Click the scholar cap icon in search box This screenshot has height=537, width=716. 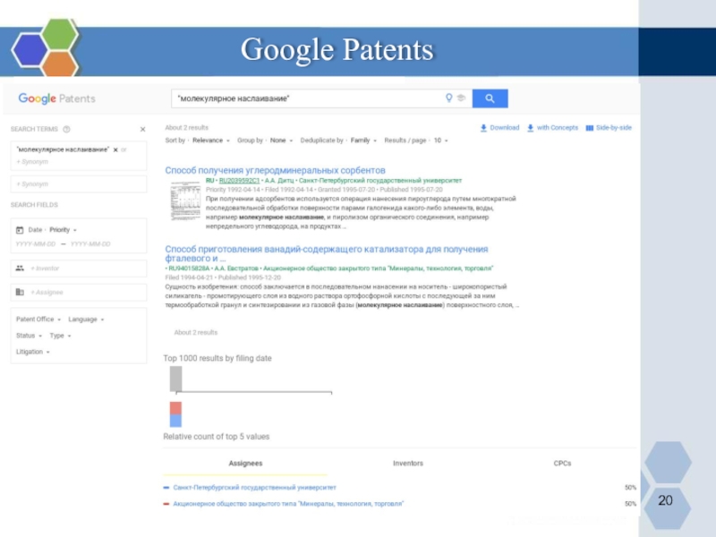pos(461,98)
